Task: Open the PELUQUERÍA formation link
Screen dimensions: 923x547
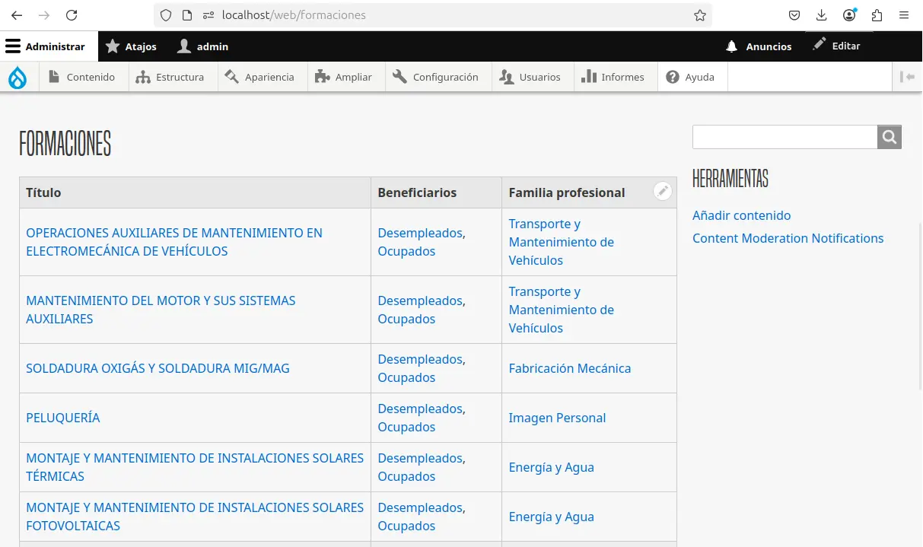Action: [x=63, y=418]
